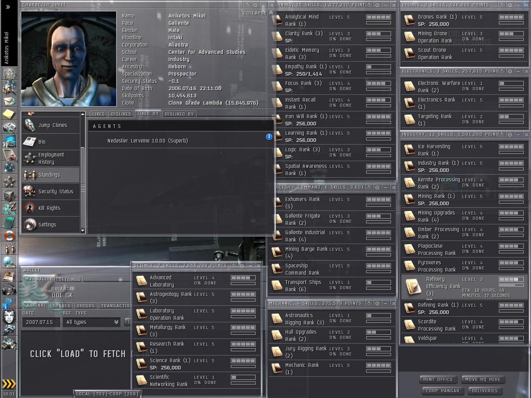Click the Exhumers skill book icon
The image size is (531, 398).
[x=278, y=203]
